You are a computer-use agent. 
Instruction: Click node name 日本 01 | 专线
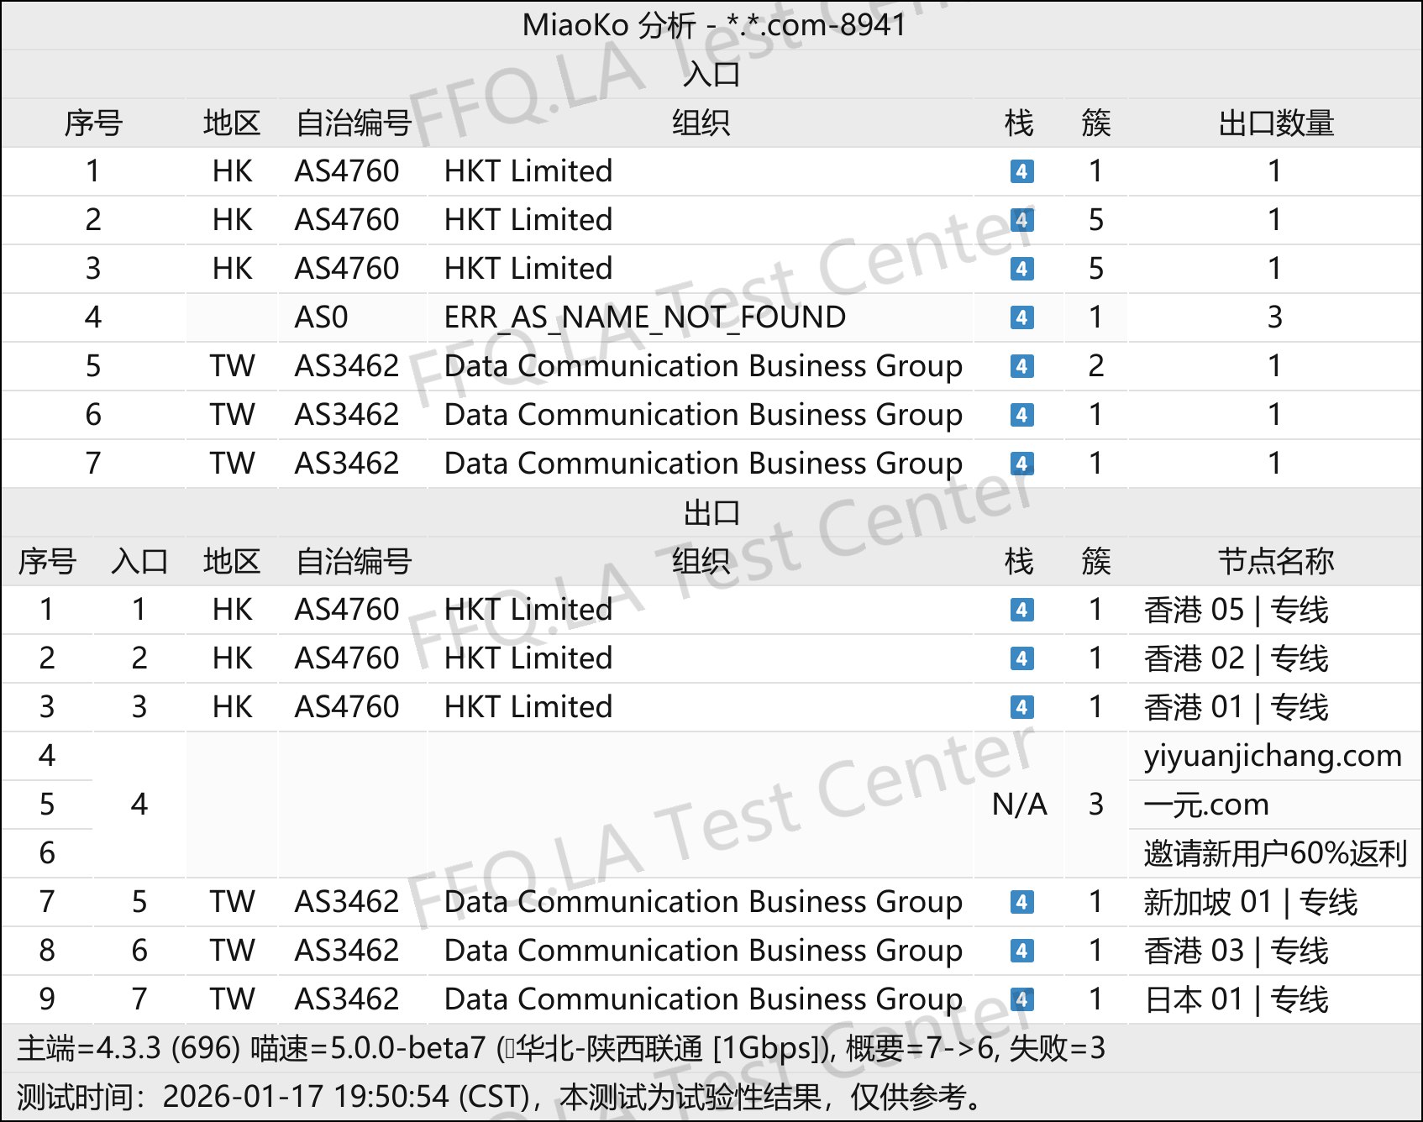pyautogui.click(x=1236, y=999)
